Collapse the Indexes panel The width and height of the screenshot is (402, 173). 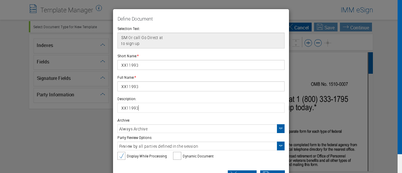pos(102,45)
